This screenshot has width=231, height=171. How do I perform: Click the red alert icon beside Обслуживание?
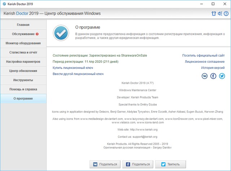(37, 34)
